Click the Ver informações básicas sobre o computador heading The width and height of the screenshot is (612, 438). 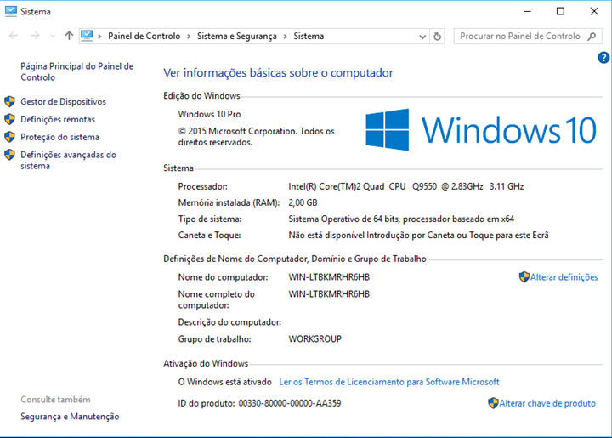click(x=278, y=73)
